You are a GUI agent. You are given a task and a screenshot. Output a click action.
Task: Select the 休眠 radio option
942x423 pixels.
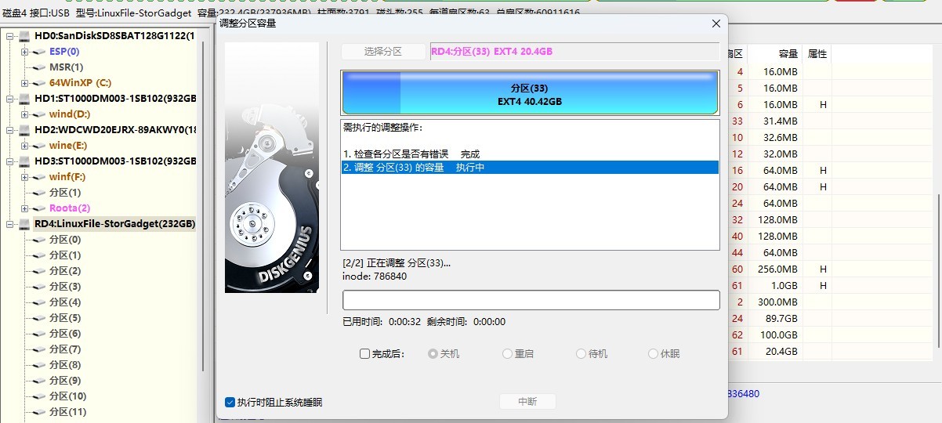tap(653, 354)
